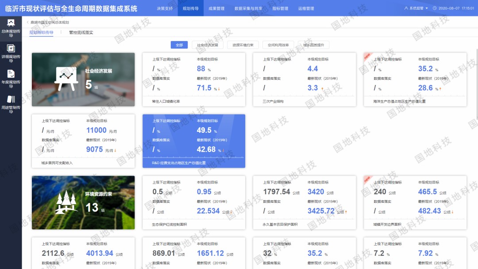Open the 环境资源约束 category image card
The width and height of the screenshot is (478, 269).
coord(83,203)
